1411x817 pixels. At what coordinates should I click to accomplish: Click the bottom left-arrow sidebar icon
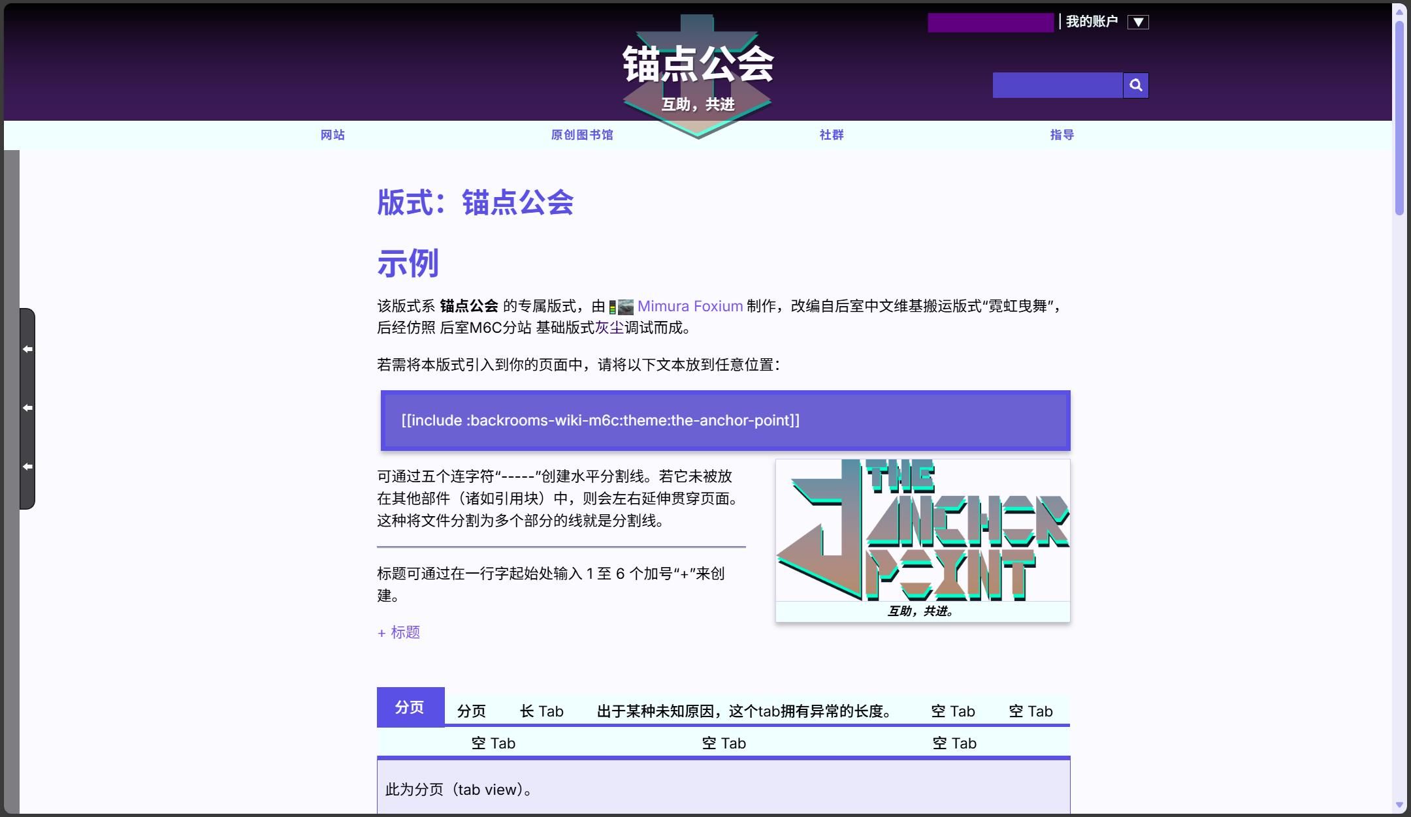(x=27, y=466)
